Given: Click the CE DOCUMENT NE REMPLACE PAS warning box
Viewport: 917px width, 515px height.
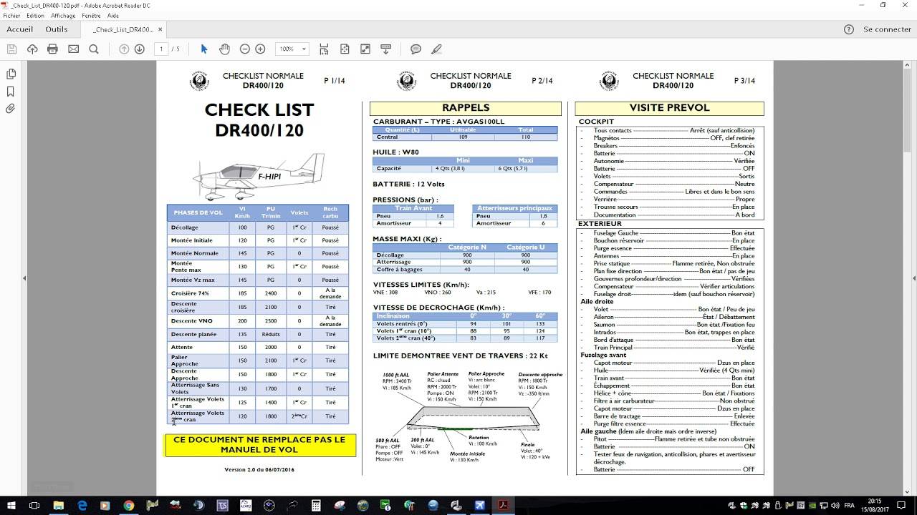Looking at the screenshot, I should pos(260,445).
